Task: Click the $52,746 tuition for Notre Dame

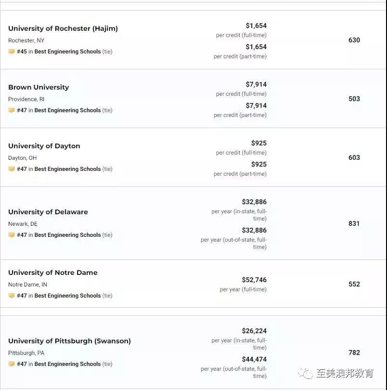Action: point(254,280)
